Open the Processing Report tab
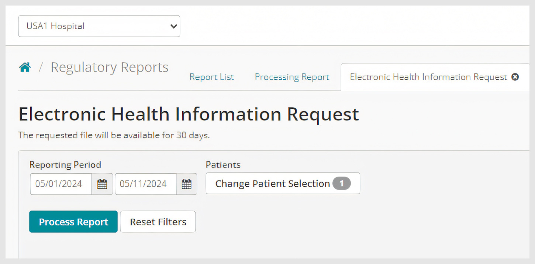 (292, 77)
